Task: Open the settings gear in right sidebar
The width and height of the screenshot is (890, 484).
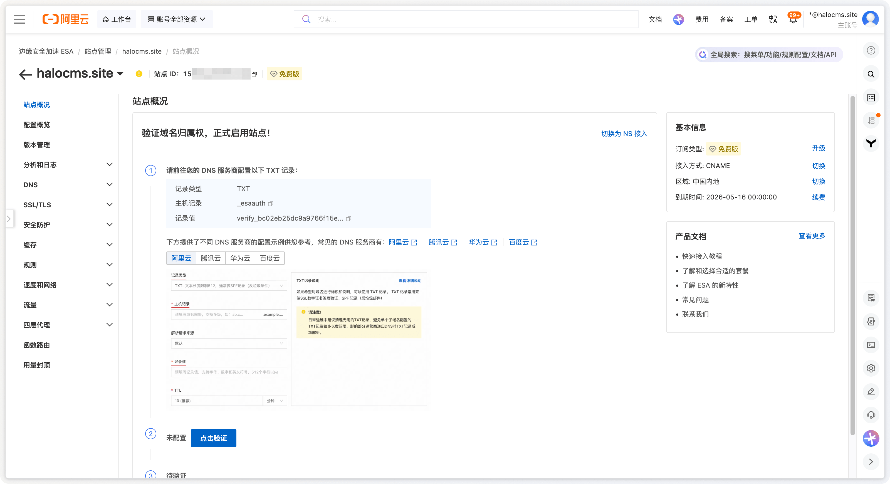Action: point(871,368)
